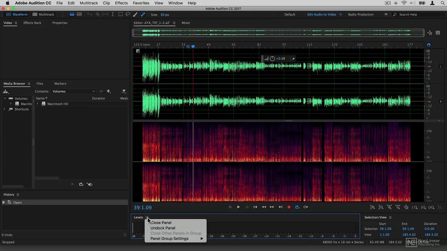
Task: Click the Zoom In Amplitude icon
Action: click(373, 207)
